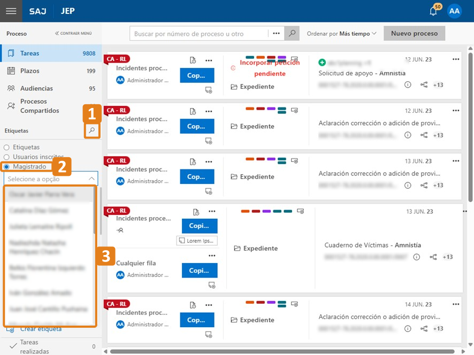474x355 pixels.
Task: Click the Etiquetas search magnifier icon
Action: click(x=92, y=130)
